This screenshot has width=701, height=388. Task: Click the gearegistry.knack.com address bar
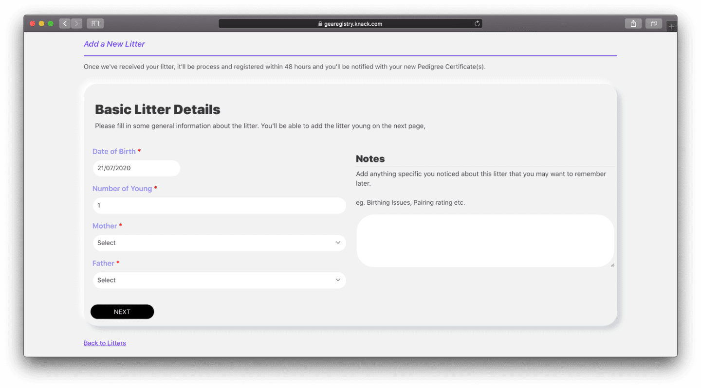[x=350, y=24]
